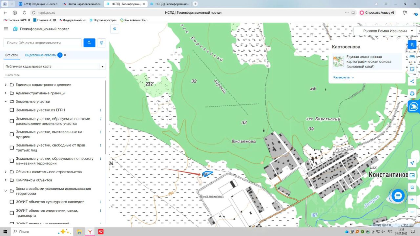Screen dimensions: 420x236
Task: Open the search filter settings icon
Action: tap(101, 43)
